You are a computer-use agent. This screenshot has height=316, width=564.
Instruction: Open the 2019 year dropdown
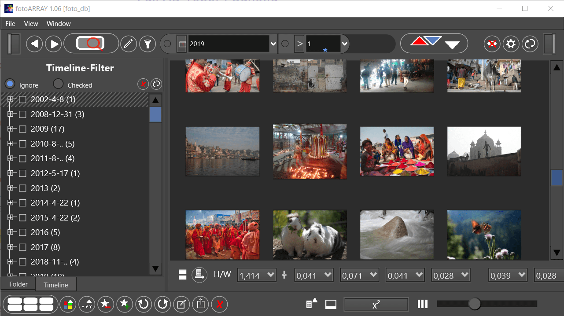[x=273, y=44]
